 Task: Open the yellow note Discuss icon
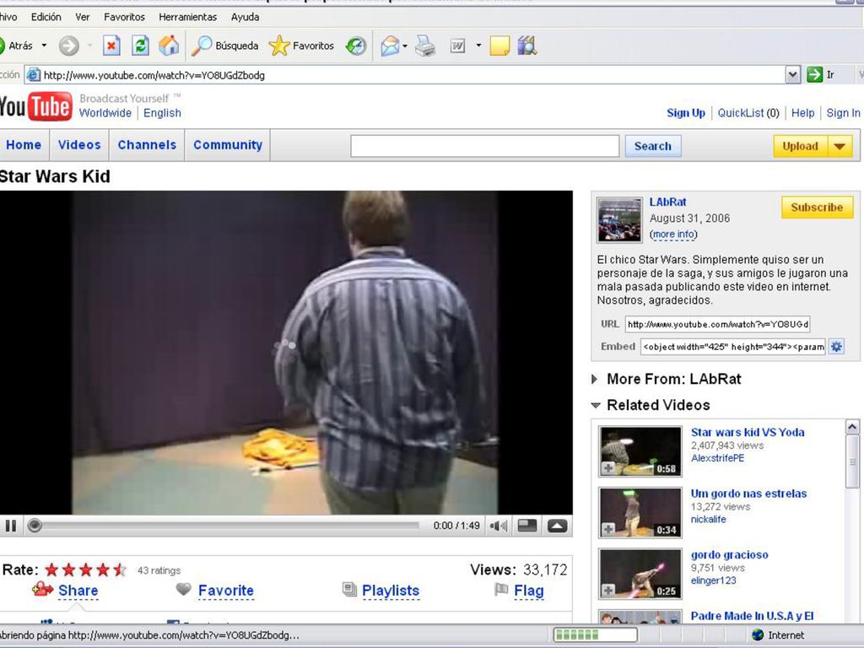point(499,46)
